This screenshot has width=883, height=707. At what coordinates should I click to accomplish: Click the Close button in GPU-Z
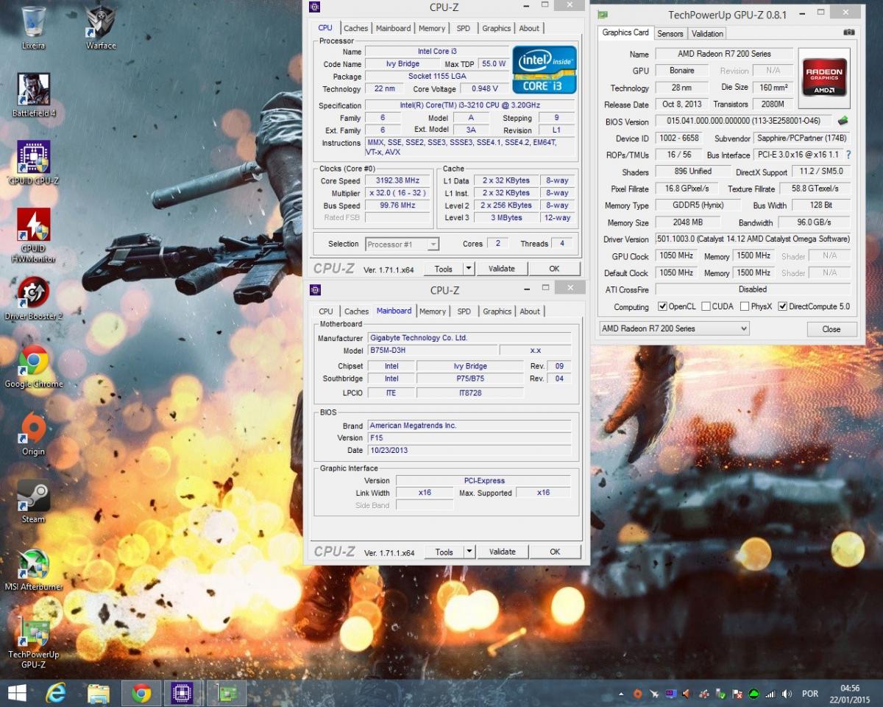pyautogui.click(x=831, y=329)
